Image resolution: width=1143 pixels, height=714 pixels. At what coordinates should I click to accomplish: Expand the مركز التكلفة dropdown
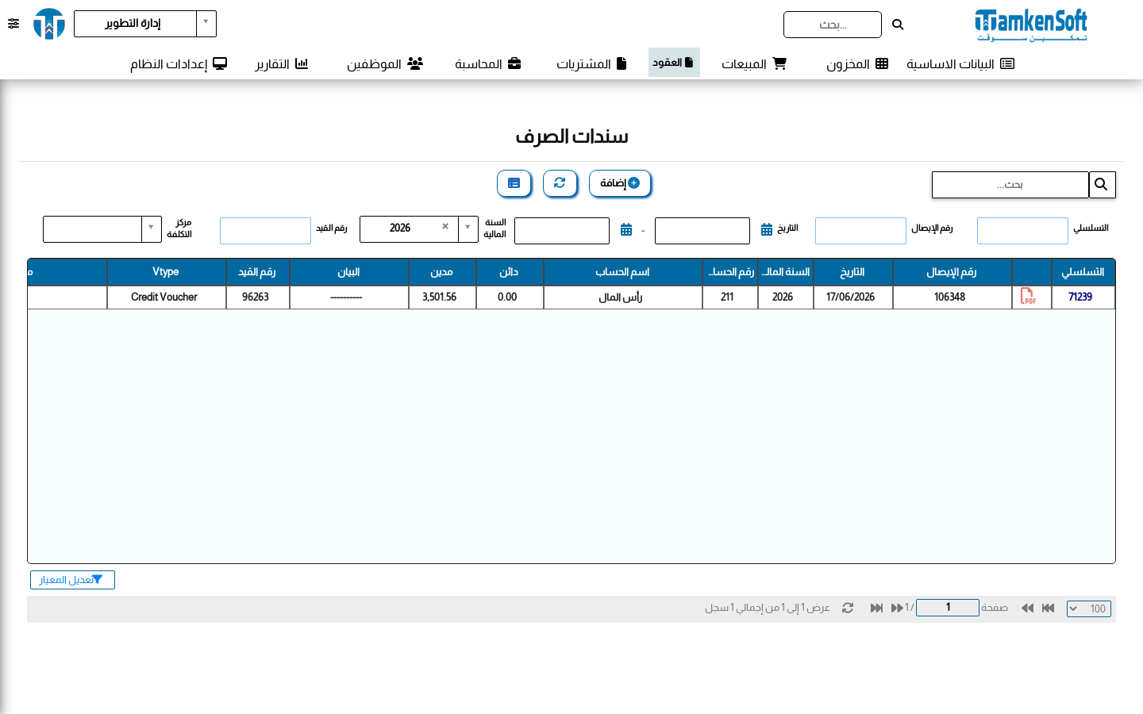click(102, 229)
